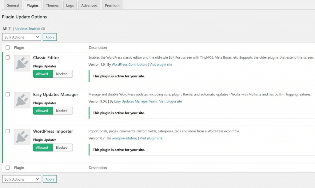Screen dimensions: 315x188
Task: Open the top Bulk Actions dropdown
Action: 22,37
